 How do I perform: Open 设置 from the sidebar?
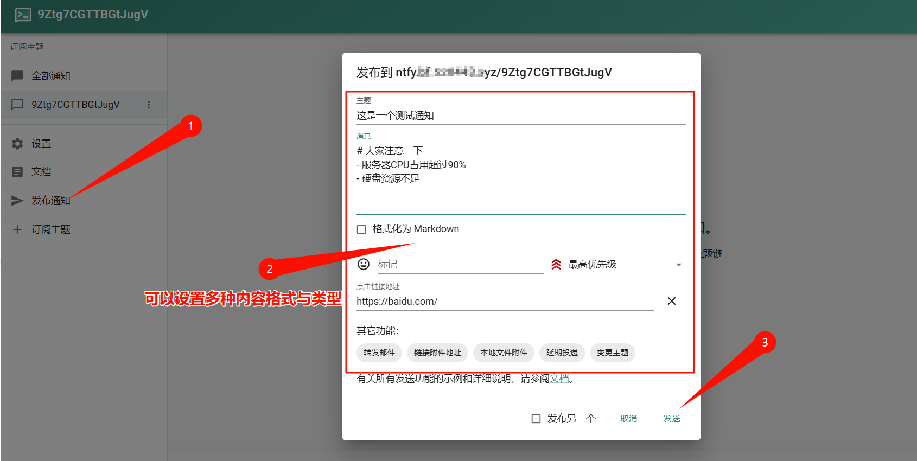(x=84, y=144)
